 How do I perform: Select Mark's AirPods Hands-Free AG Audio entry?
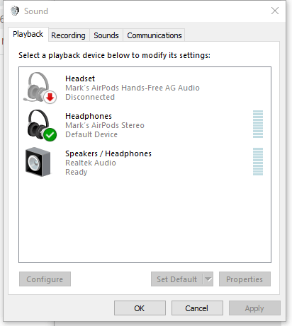[133, 88]
